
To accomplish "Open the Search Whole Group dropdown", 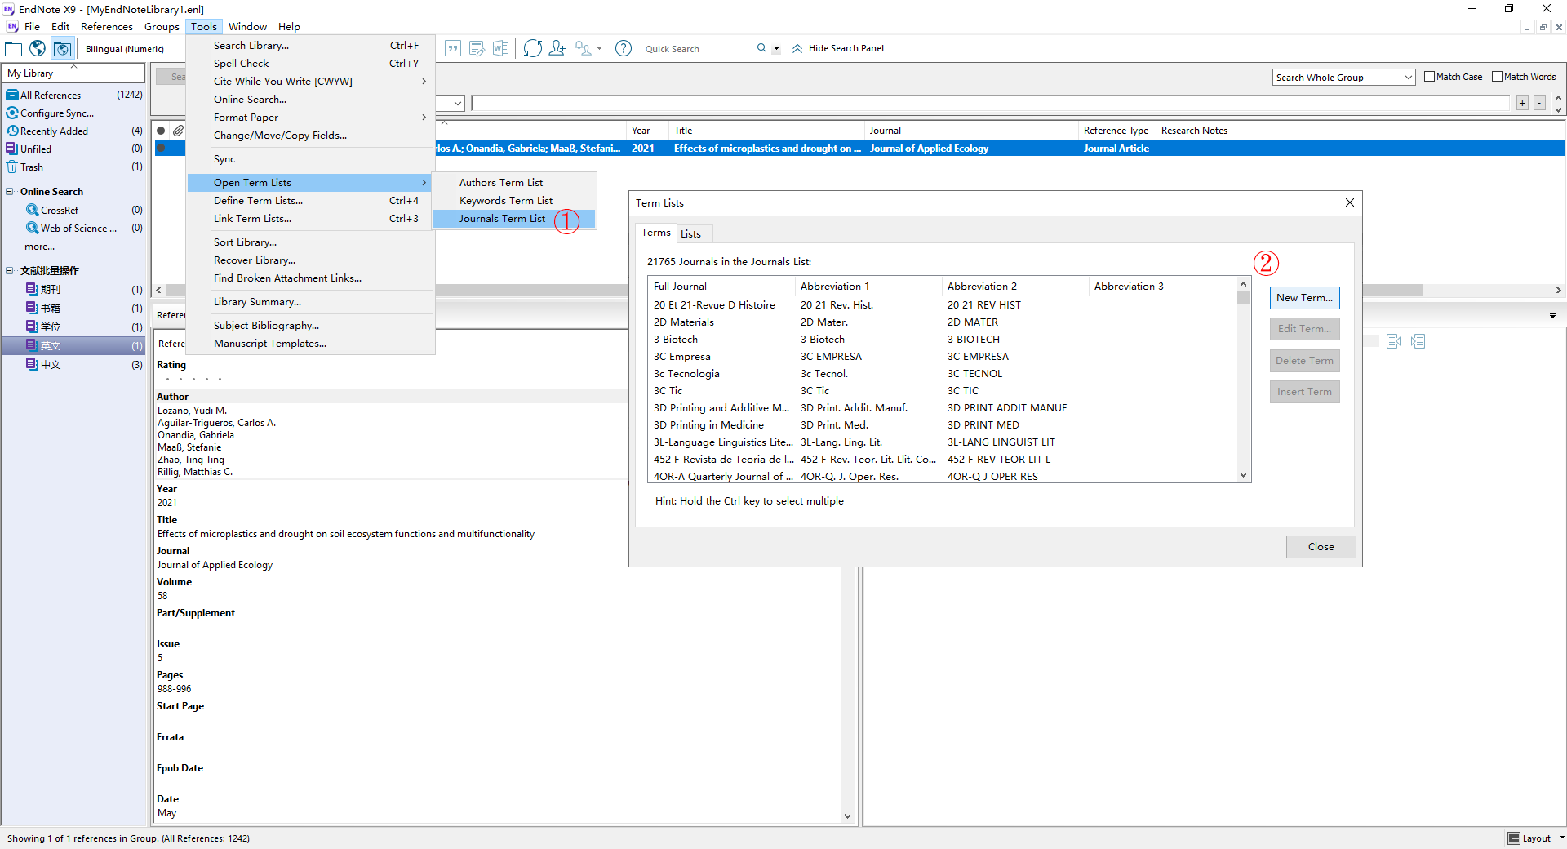I will (1343, 78).
